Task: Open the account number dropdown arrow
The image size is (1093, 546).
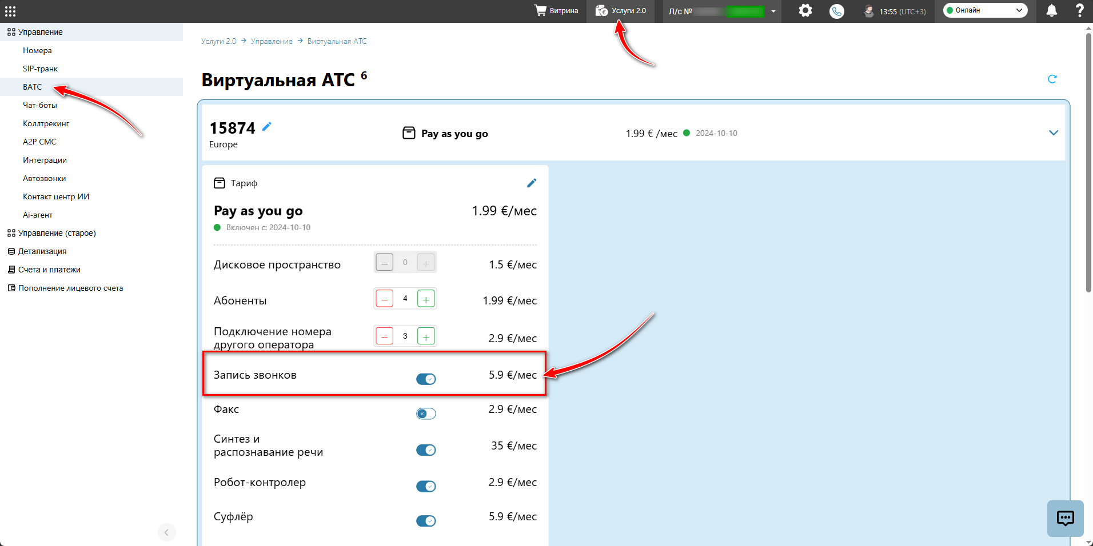Action: click(x=773, y=11)
